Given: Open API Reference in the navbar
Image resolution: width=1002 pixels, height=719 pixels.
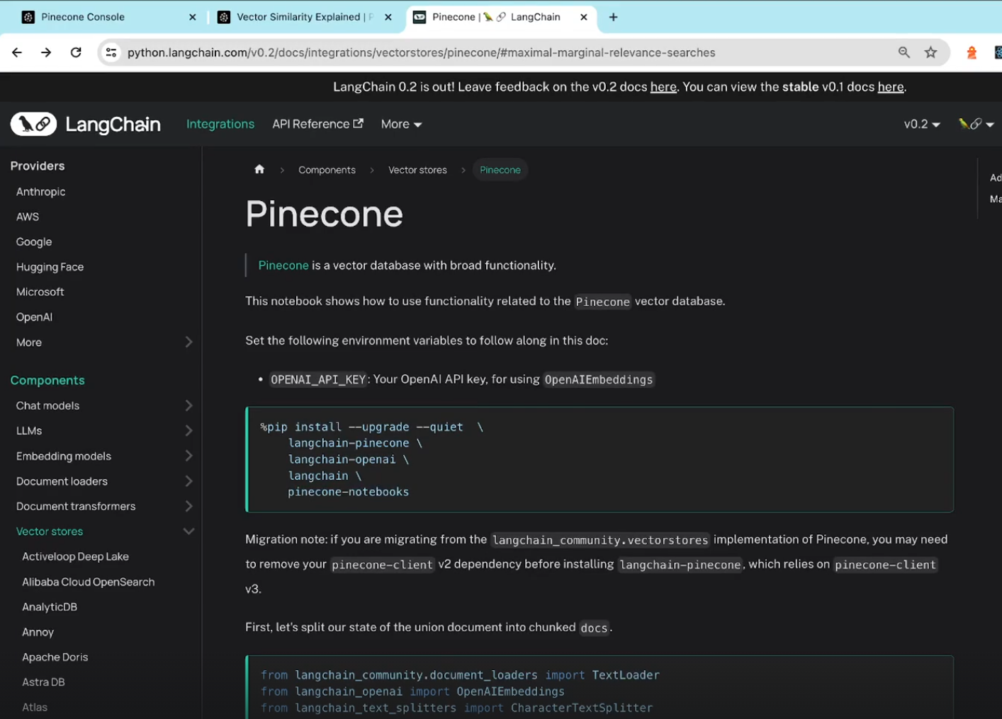Looking at the screenshot, I should point(317,124).
